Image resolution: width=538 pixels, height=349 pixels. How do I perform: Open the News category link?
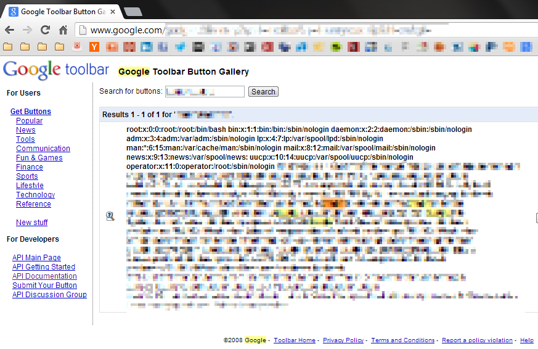point(26,130)
